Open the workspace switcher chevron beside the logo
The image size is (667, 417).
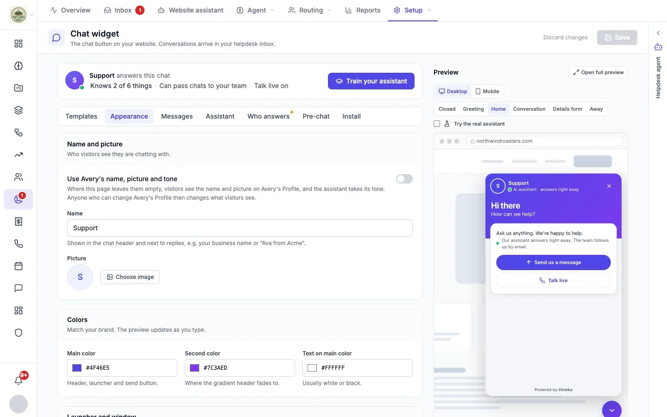31,15
